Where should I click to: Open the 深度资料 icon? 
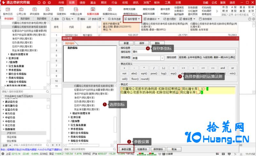(61, 11)
